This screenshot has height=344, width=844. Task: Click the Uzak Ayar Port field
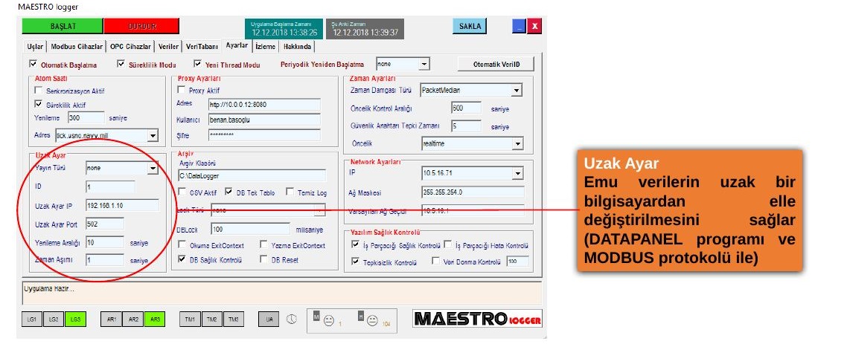[x=104, y=224]
